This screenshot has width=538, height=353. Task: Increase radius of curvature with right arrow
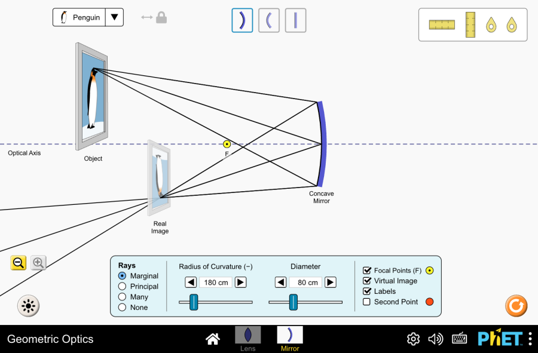point(240,283)
